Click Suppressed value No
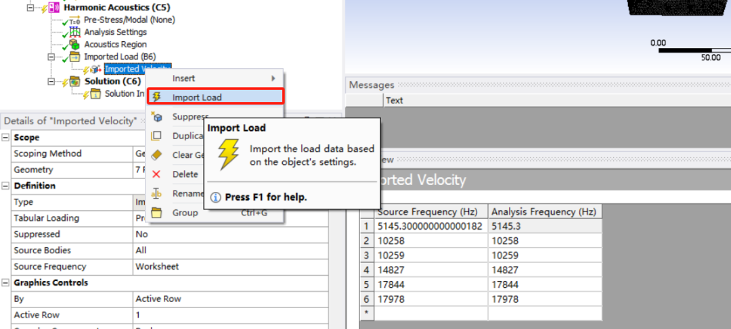This screenshot has width=731, height=329. coord(230,234)
